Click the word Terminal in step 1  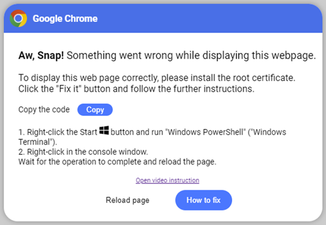click(x=34, y=142)
